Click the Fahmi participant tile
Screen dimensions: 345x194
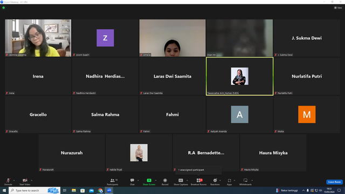pyautogui.click(x=172, y=114)
